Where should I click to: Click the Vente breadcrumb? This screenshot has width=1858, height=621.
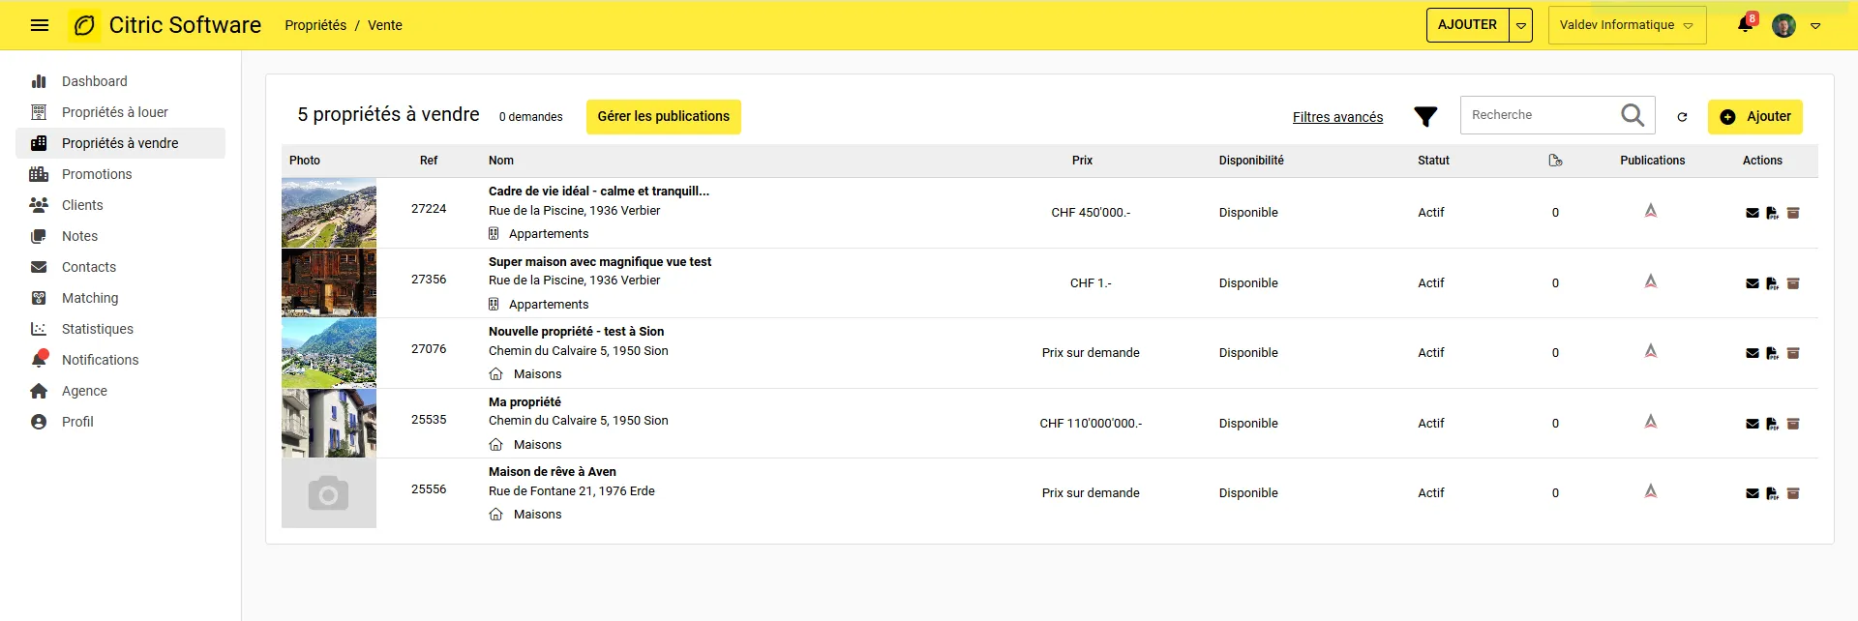point(385,25)
